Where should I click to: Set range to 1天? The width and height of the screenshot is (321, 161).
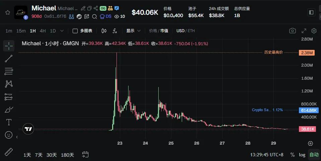click(27, 155)
